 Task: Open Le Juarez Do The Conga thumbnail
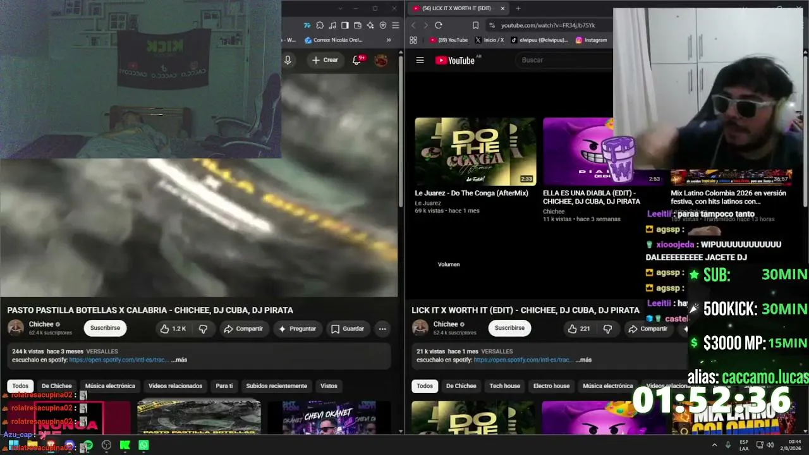[475, 152]
